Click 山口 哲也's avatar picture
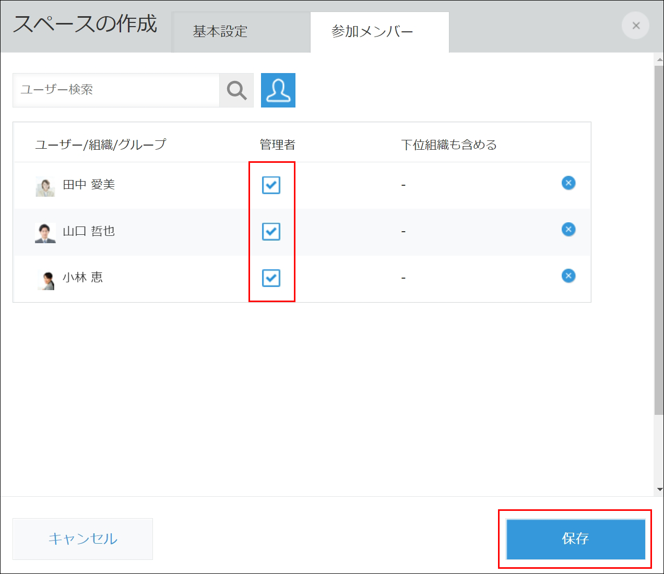The width and height of the screenshot is (664, 574). [45, 232]
